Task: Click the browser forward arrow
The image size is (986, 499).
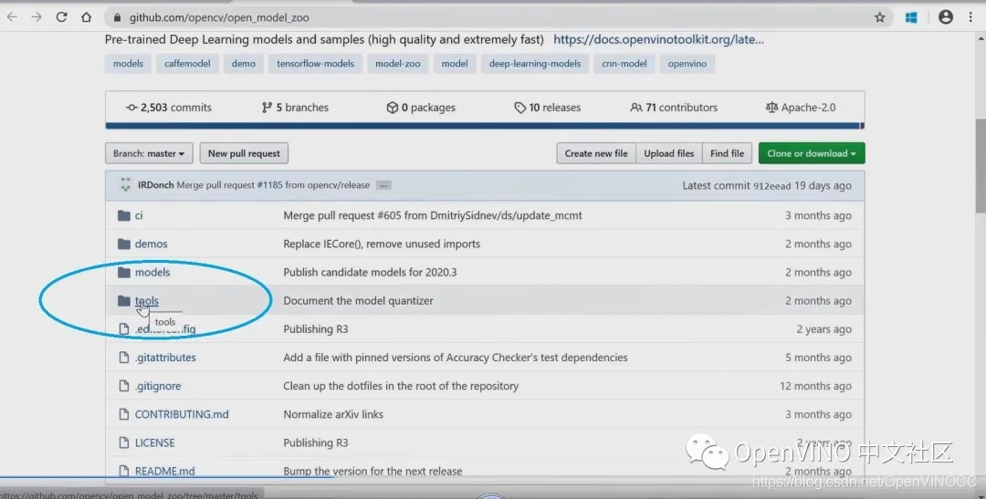Action: point(37,17)
